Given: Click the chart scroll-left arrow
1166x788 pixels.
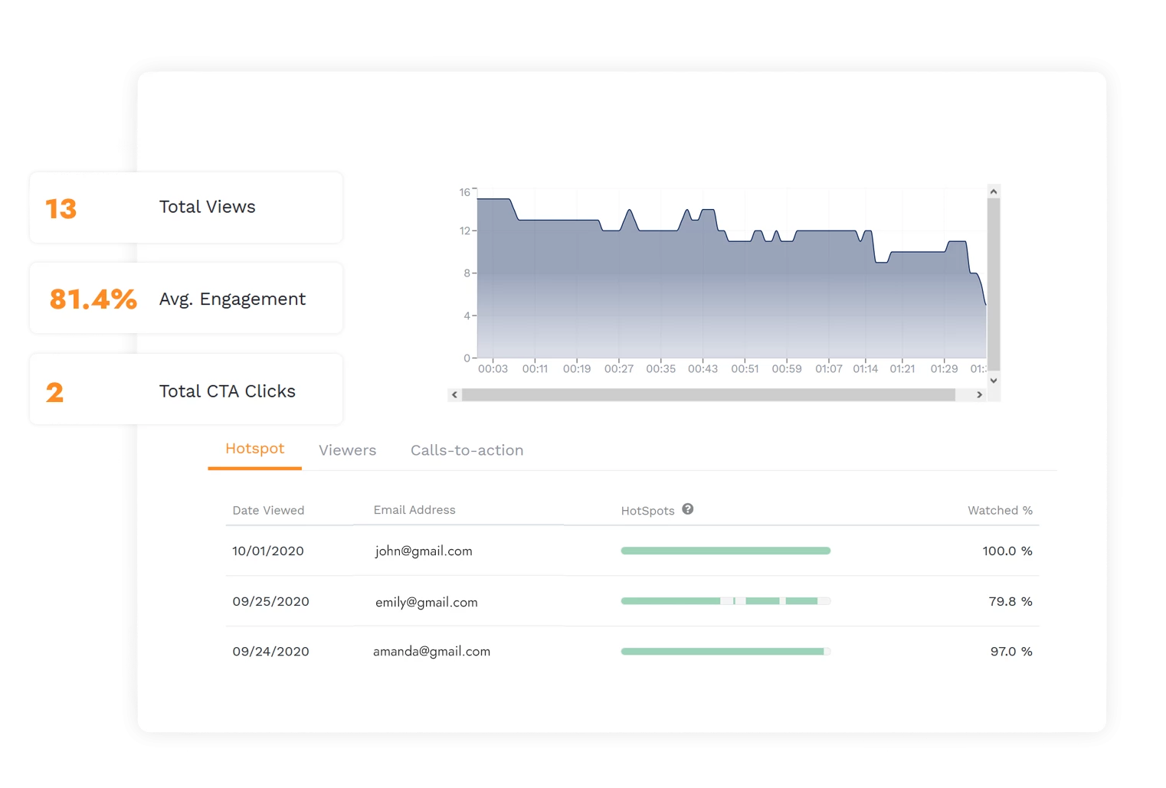Looking at the screenshot, I should pyautogui.click(x=455, y=395).
